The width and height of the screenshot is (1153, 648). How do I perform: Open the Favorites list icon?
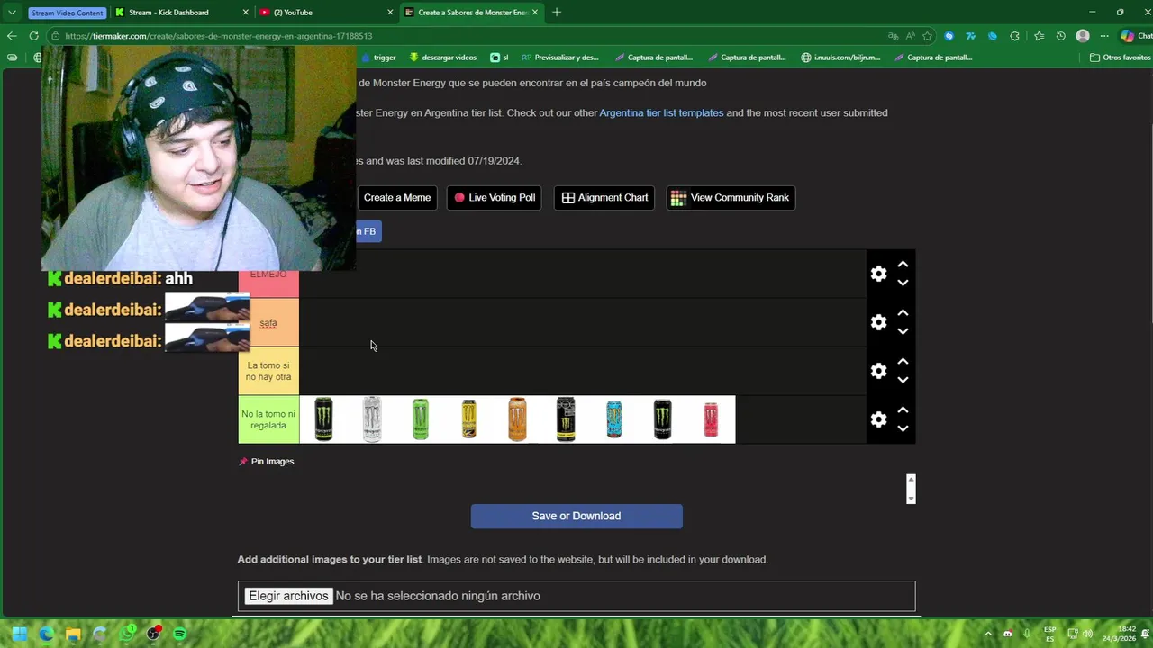pyautogui.click(x=1039, y=36)
